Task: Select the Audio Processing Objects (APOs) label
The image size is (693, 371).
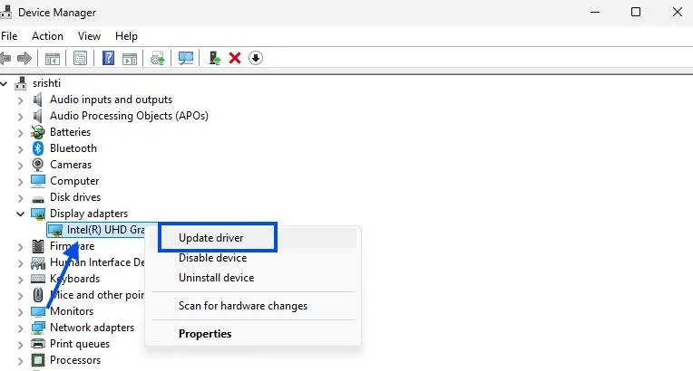Action: point(129,116)
